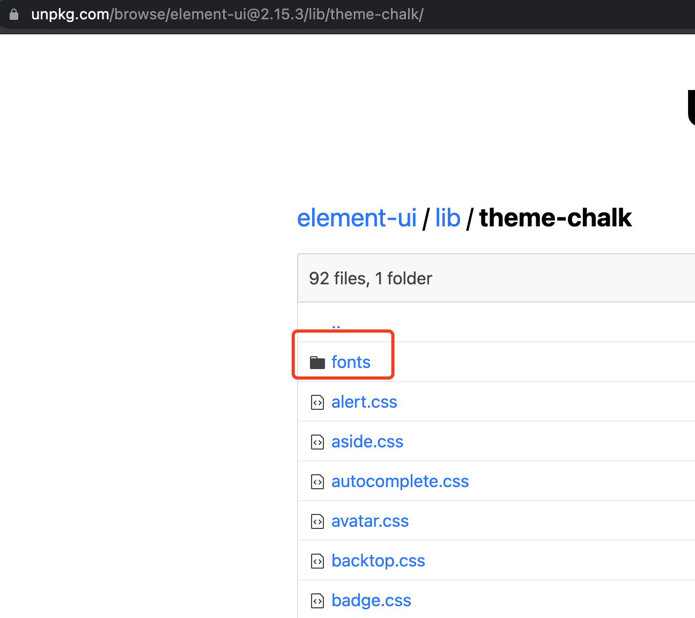
Task: Go to element-ui breadcrumb root
Action: point(357,218)
